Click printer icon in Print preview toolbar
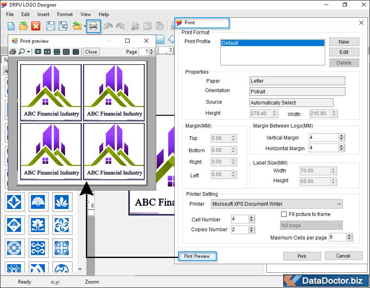The width and height of the screenshot is (370, 288). pyautogui.click(x=13, y=52)
